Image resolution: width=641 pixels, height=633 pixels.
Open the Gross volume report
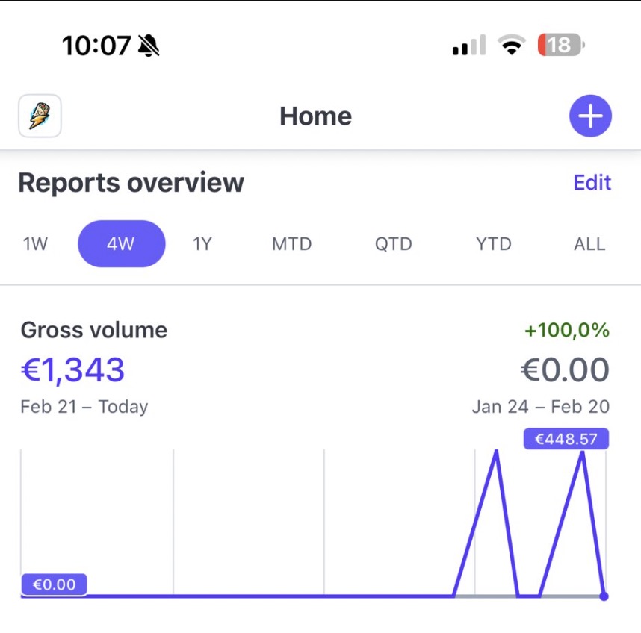pos(94,330)
